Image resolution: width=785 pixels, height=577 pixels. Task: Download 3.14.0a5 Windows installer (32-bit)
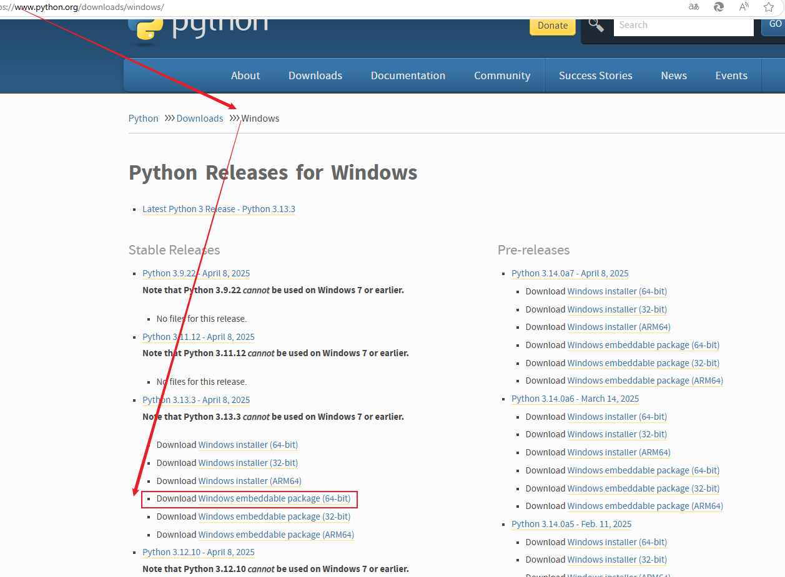coord(617,560)
